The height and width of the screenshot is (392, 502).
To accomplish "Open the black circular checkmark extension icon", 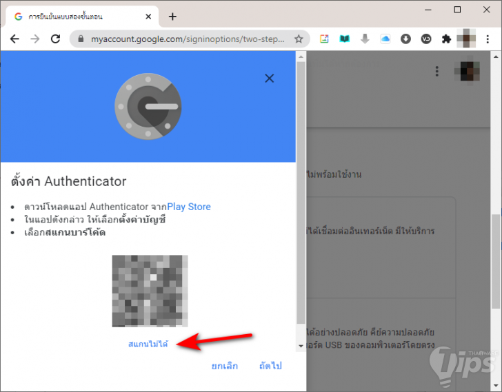I will coord(426,39).
